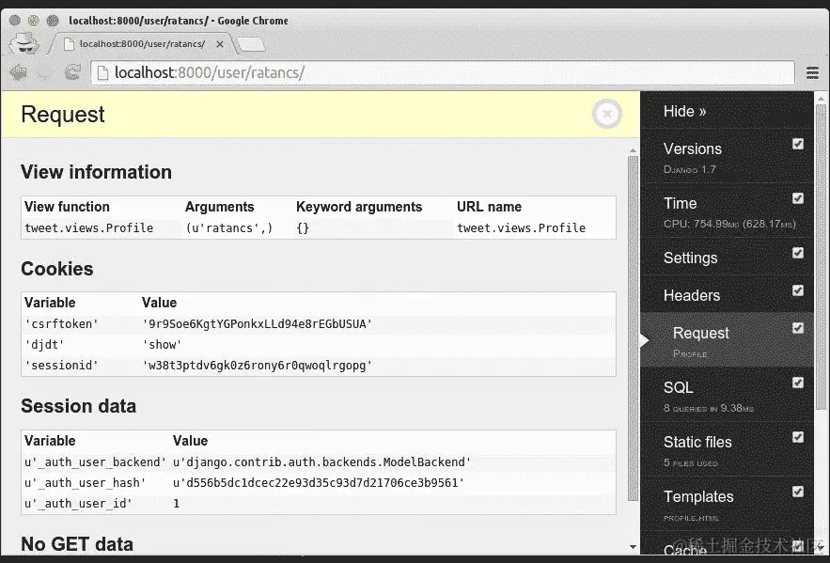Close the localhost:8000 browser tab
The height and width of the screenshot is (563, 830).
pyautogui.click(x=221, y=43)
